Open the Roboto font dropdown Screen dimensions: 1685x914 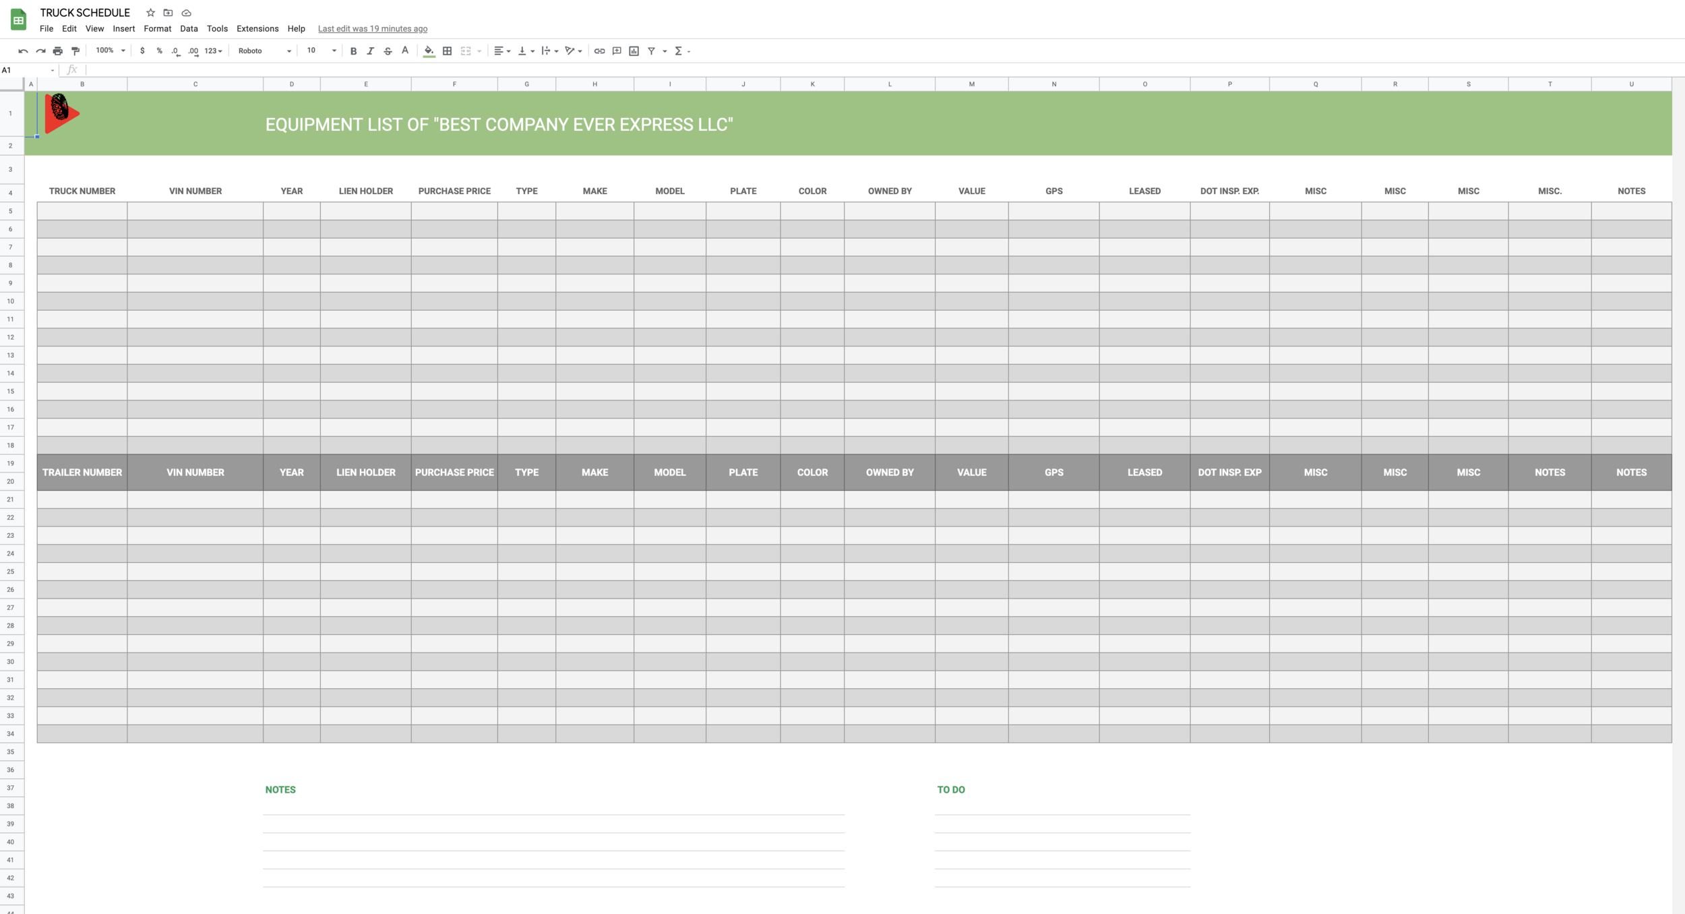tap(264, 51)
